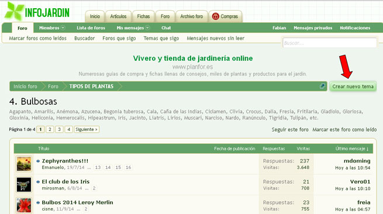
Task: Go to Foro breadcrumb
Action: pos(53,86)
